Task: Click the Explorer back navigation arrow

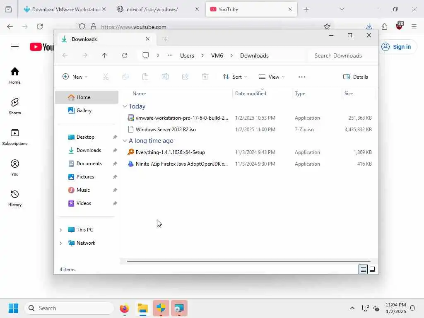Action: tap(65, 55)
